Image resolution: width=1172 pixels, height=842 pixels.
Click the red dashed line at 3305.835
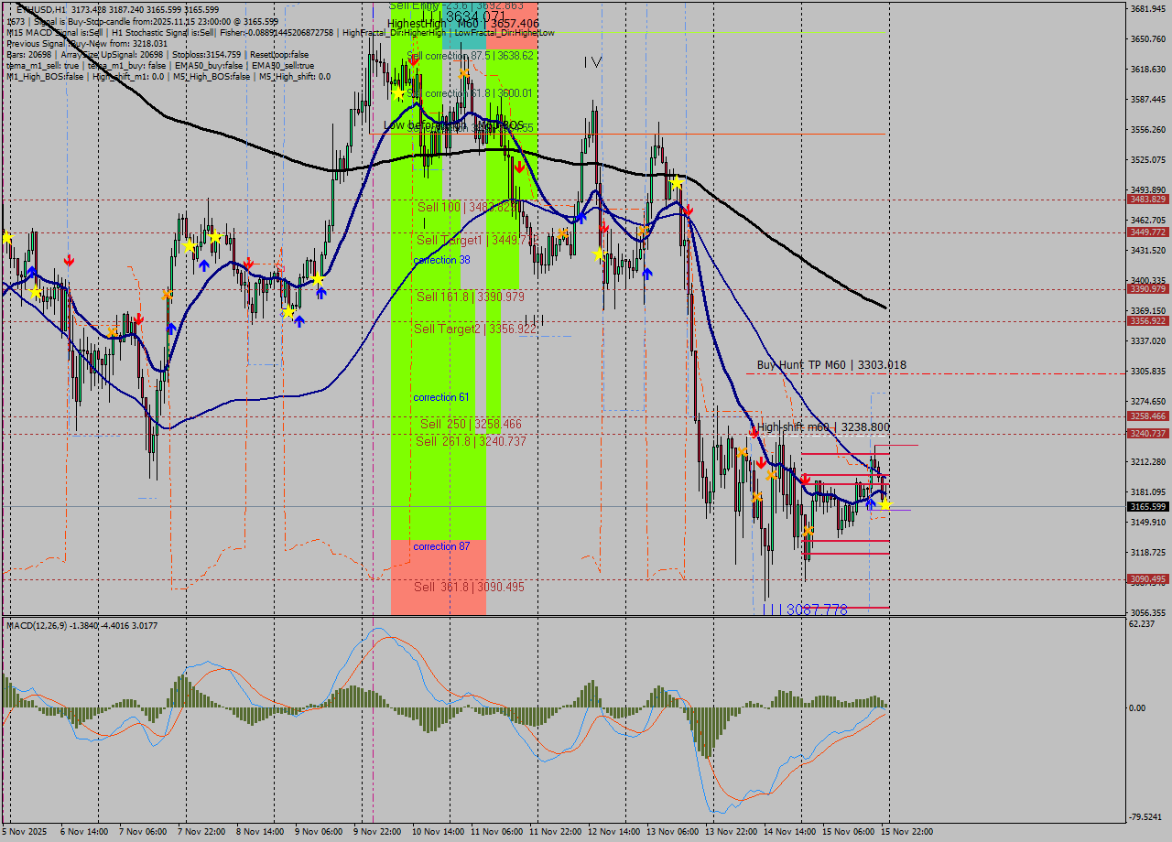(x=1007, y=372)
